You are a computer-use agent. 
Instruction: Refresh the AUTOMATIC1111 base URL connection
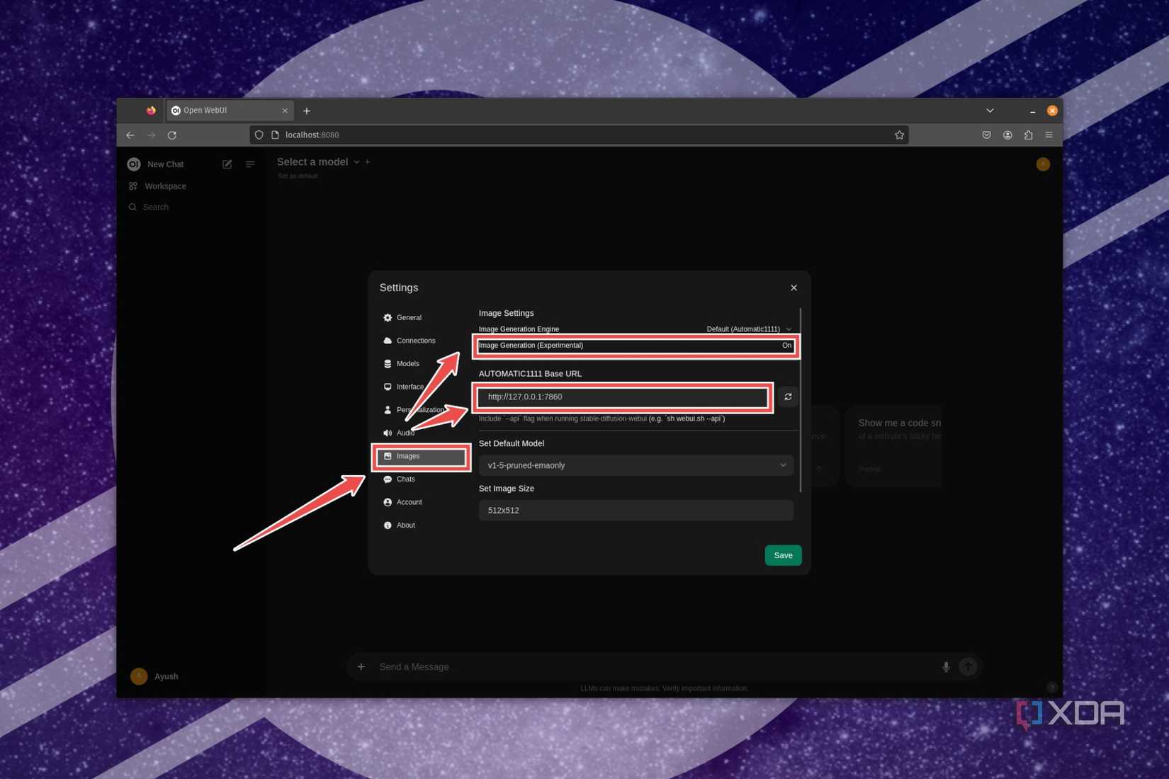[x=788, y=397]
